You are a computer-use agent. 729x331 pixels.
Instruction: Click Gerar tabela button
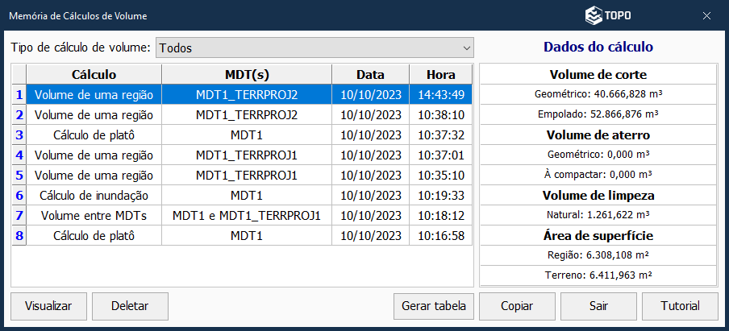(x=433, y=306)
